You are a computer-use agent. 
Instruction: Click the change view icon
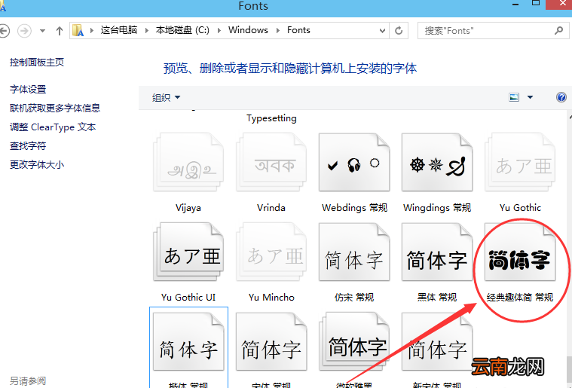coord(514,97)
